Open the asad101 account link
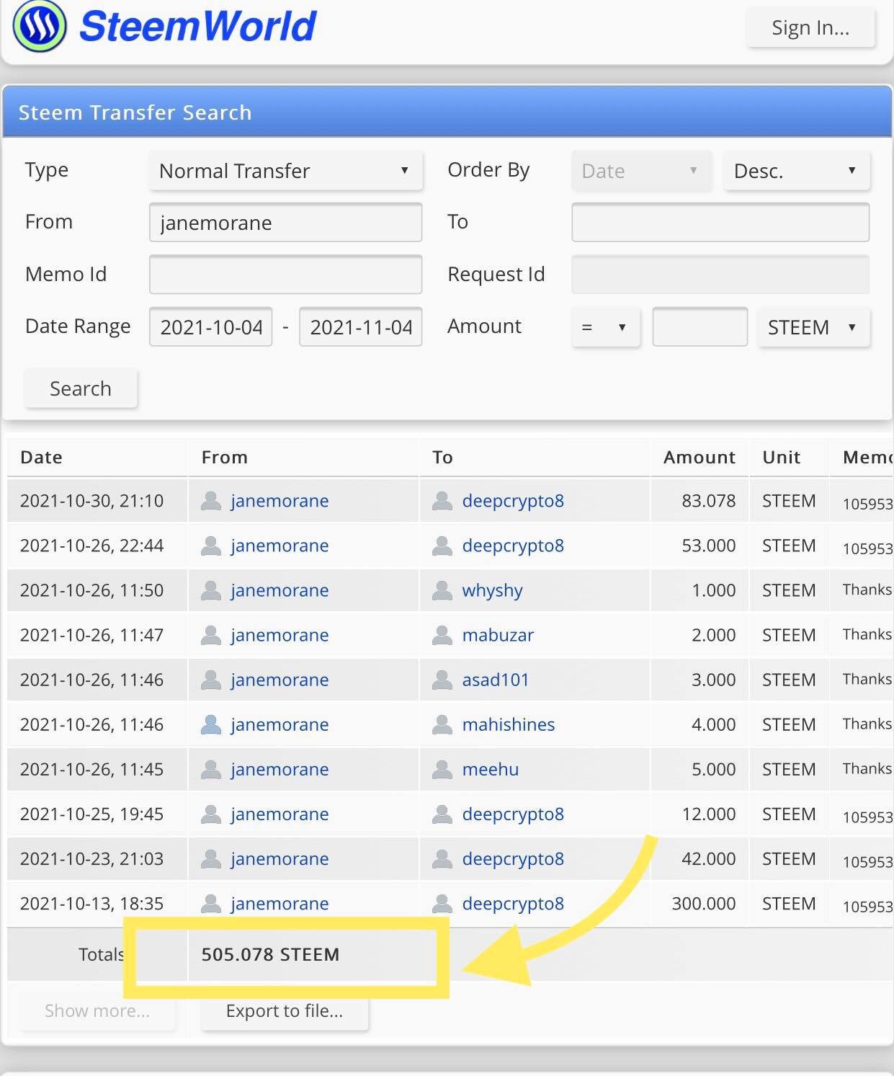Image resolution: width=894 pixels, height=1076 pixels. (496, 680)
